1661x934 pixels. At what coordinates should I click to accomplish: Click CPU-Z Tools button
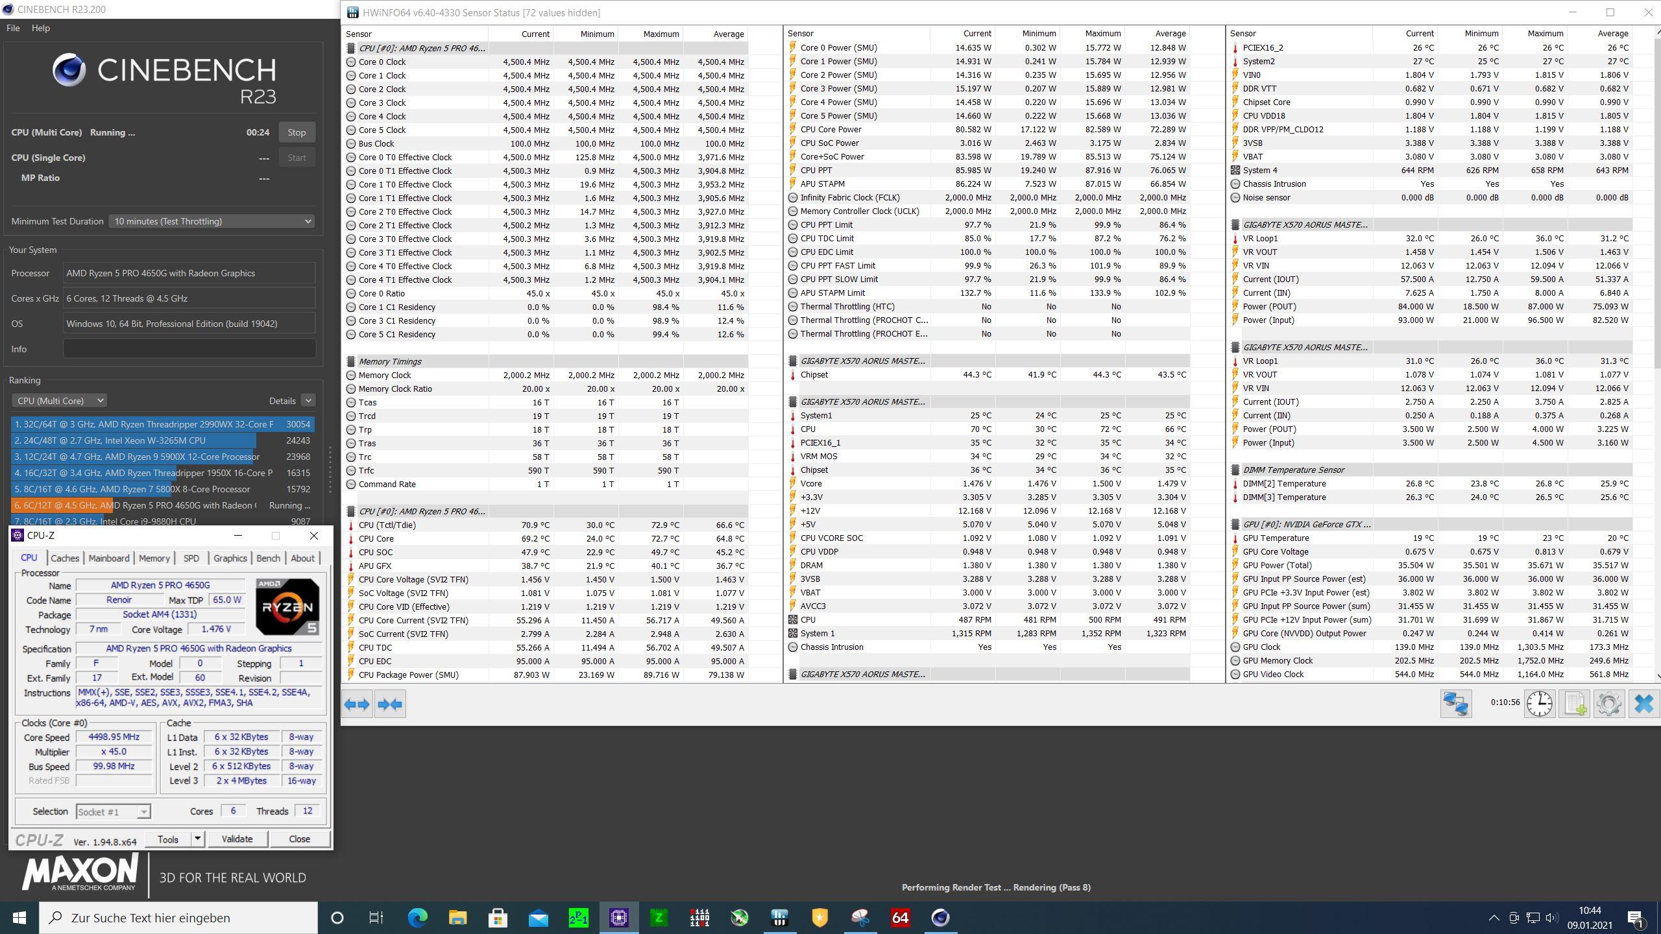[x=167, y=839]
